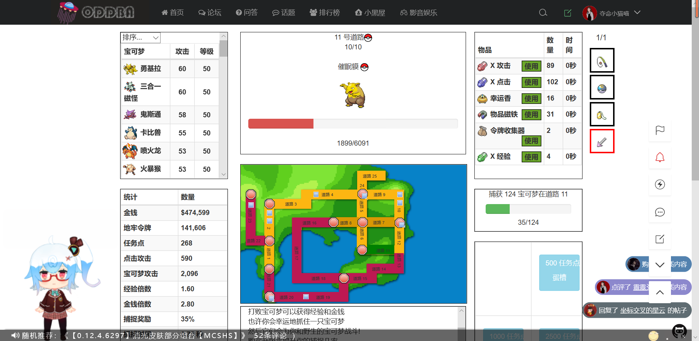This screenshot has width=699, height=341.
Task: Open the 小黑屋 menu item
Action: tap(370, 13)
